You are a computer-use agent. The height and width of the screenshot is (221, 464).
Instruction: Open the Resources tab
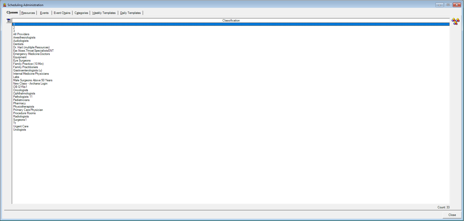28,13
